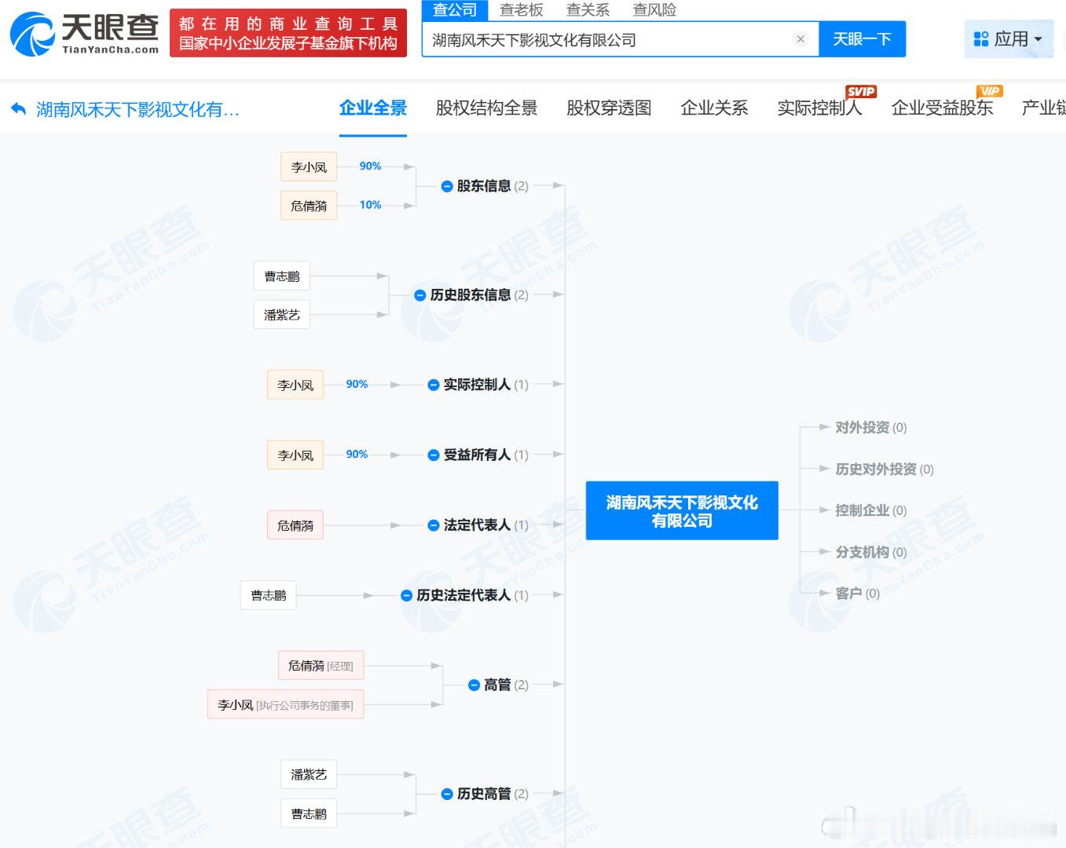Open shareholder 危倩漪 under 股东信息
Viewport: 1066px width, 848px height.
coord(309,206)
